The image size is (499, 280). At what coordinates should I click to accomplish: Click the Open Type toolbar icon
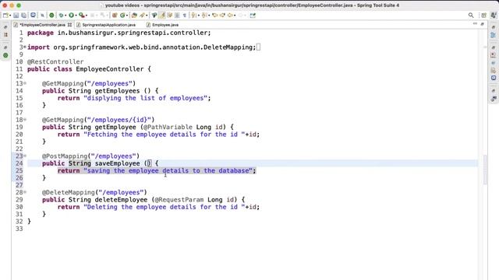134,16
